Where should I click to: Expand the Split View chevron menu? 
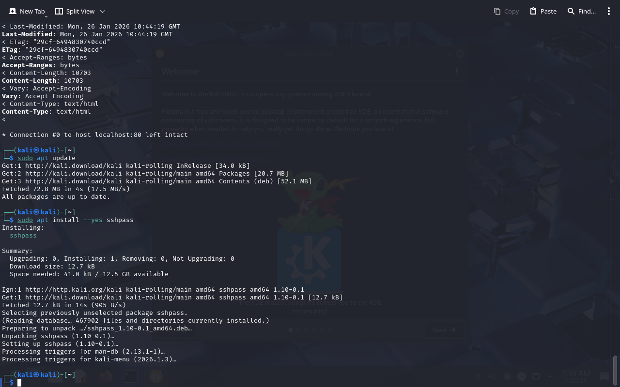103,11
